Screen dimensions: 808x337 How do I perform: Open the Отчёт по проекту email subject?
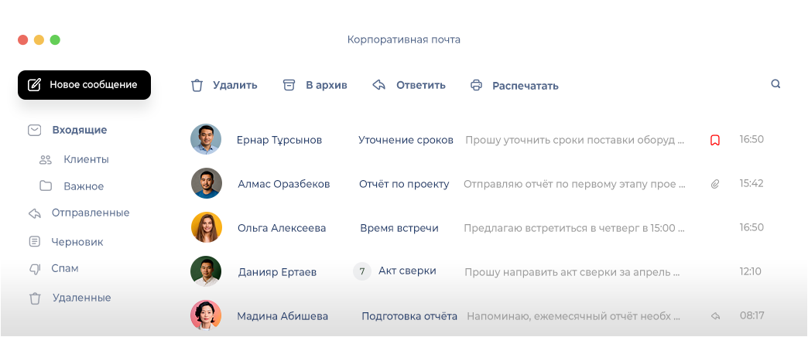(404, 184)
